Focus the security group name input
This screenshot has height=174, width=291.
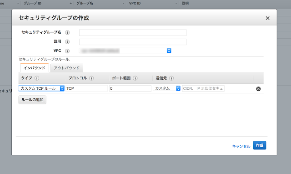pyautogui.click(x=133, y=32)
